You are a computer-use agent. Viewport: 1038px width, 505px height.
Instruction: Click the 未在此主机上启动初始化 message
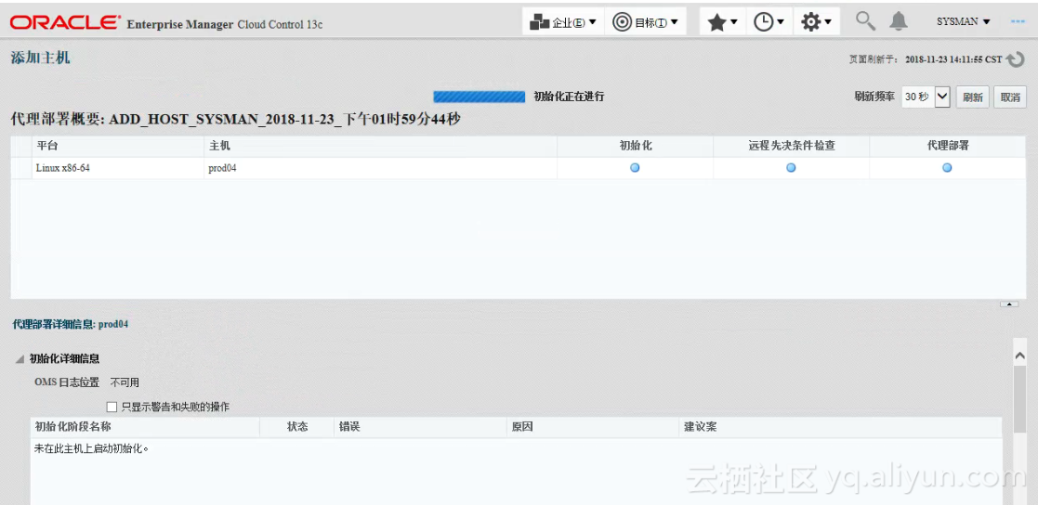[92, 448]
